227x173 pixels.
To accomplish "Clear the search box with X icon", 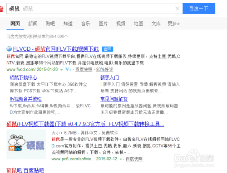I will [178, 9].
